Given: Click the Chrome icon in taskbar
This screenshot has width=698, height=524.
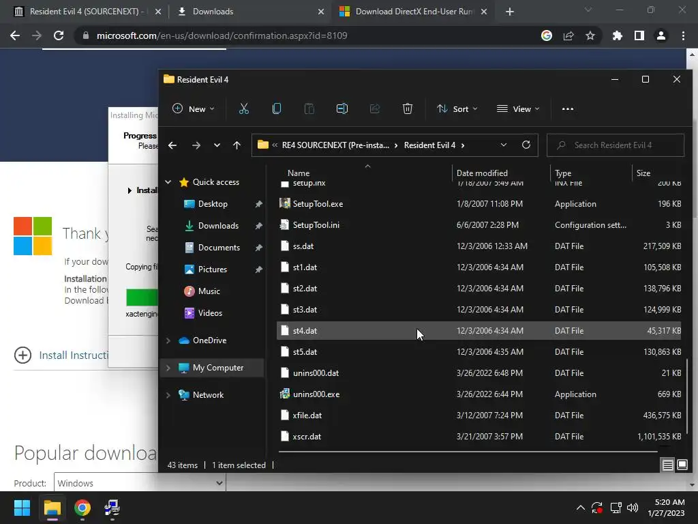Looking at the screenshot, I should point(82,508).
